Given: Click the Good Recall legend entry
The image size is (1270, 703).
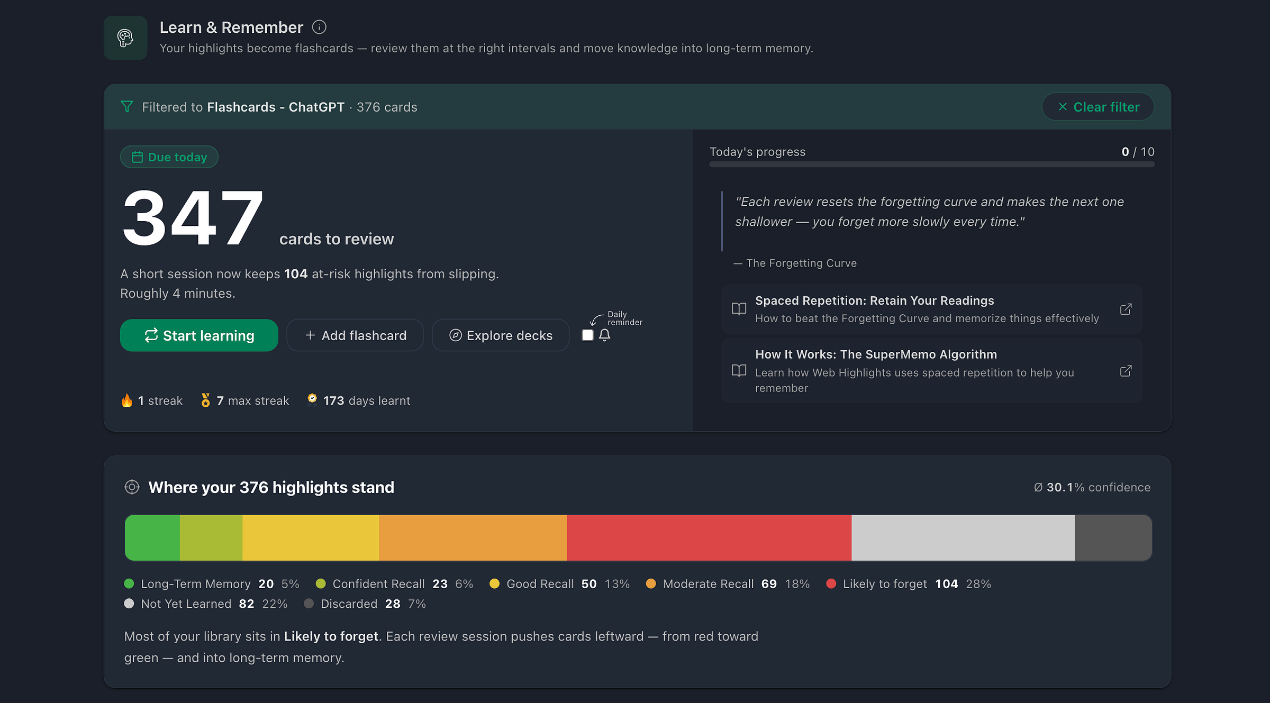Looking at the screenshot, I should pyautogui.click(x=559, y=584).
